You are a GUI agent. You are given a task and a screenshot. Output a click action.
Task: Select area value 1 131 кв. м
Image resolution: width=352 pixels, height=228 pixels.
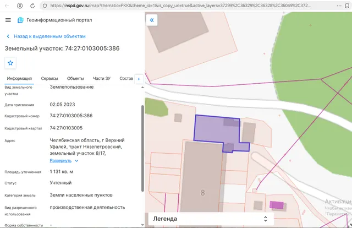coord(61,172)
